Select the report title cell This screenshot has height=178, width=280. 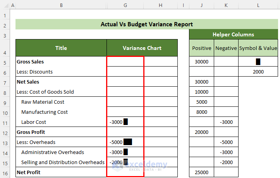(x=146, y=24)
